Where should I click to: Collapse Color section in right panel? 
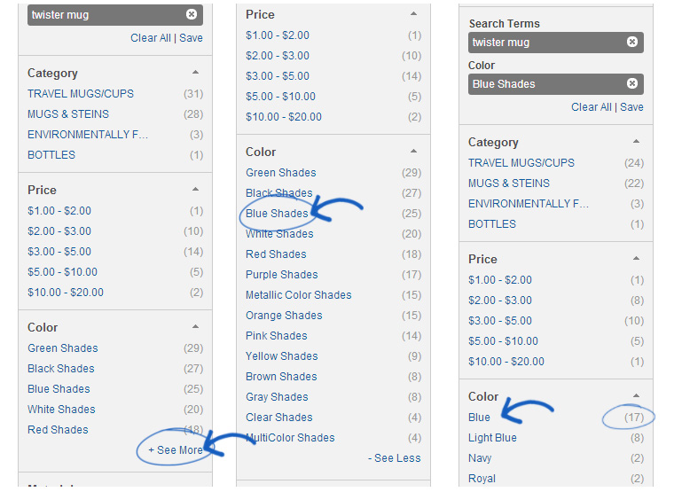tap(636, 395)
